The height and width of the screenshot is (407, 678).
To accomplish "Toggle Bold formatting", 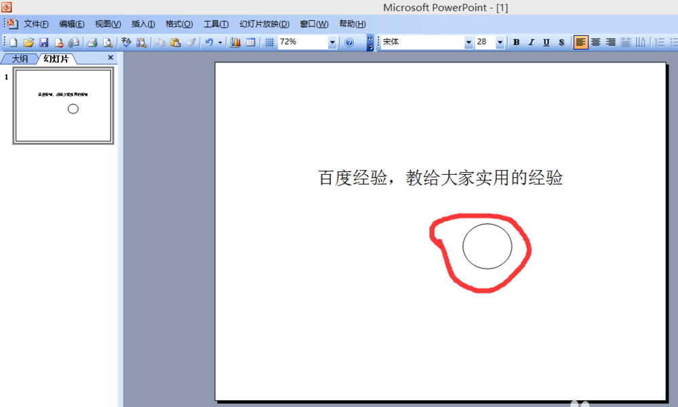I will [516, 43].
